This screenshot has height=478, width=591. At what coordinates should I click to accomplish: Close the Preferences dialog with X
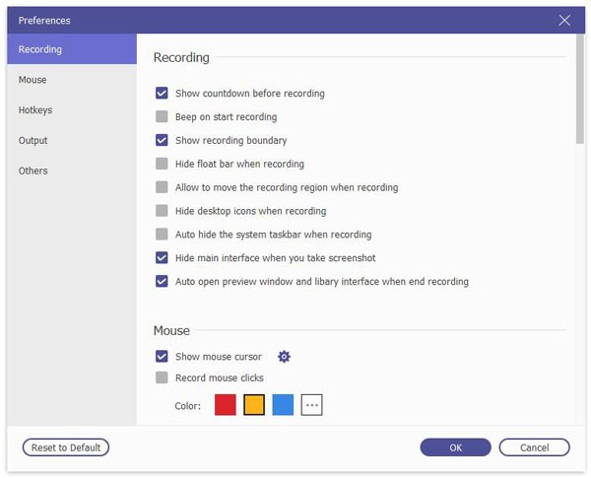[564, 20]
